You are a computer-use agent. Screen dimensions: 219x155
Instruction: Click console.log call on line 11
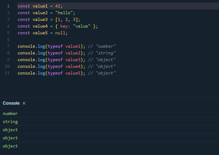tap(31, 73)
